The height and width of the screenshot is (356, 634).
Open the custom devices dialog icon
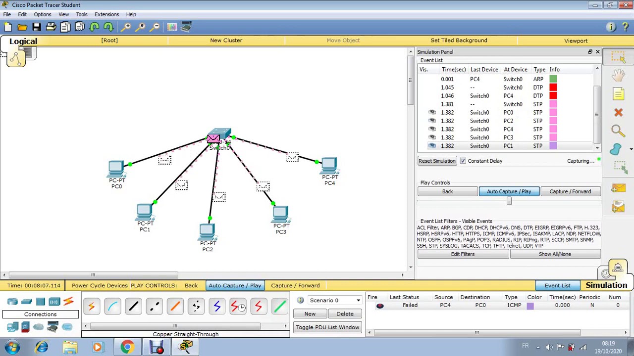point(186,27)
